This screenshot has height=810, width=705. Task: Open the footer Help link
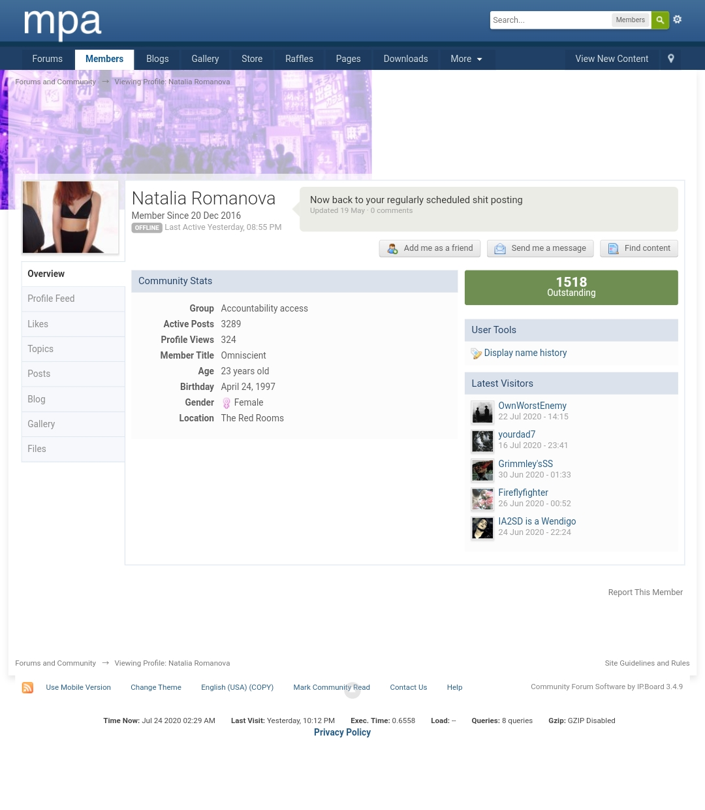coord(454,687)
